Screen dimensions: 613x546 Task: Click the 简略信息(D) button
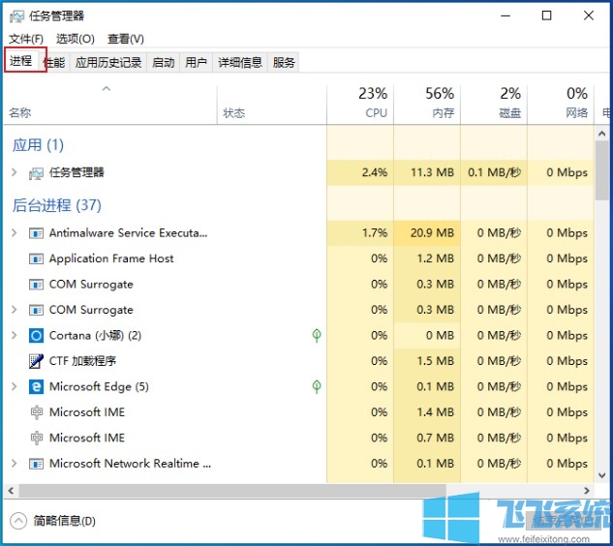point(52,521)
